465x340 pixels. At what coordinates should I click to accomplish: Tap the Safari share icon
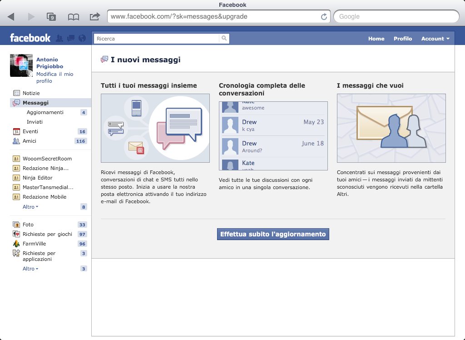point(94,17)
